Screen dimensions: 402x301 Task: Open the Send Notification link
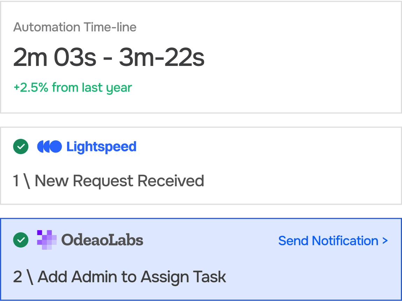328,241
